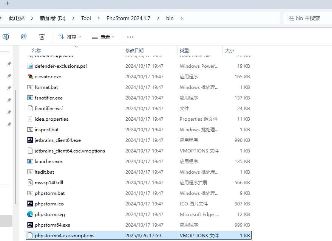Select the phpstorm.ico file name
Viewport: 332px width, 241px height.
49,204
